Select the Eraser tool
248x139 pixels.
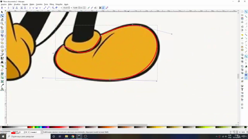click(2, 70)
